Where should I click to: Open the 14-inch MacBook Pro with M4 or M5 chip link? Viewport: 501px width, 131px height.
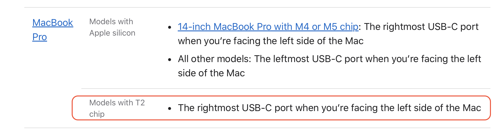[268, 26]
